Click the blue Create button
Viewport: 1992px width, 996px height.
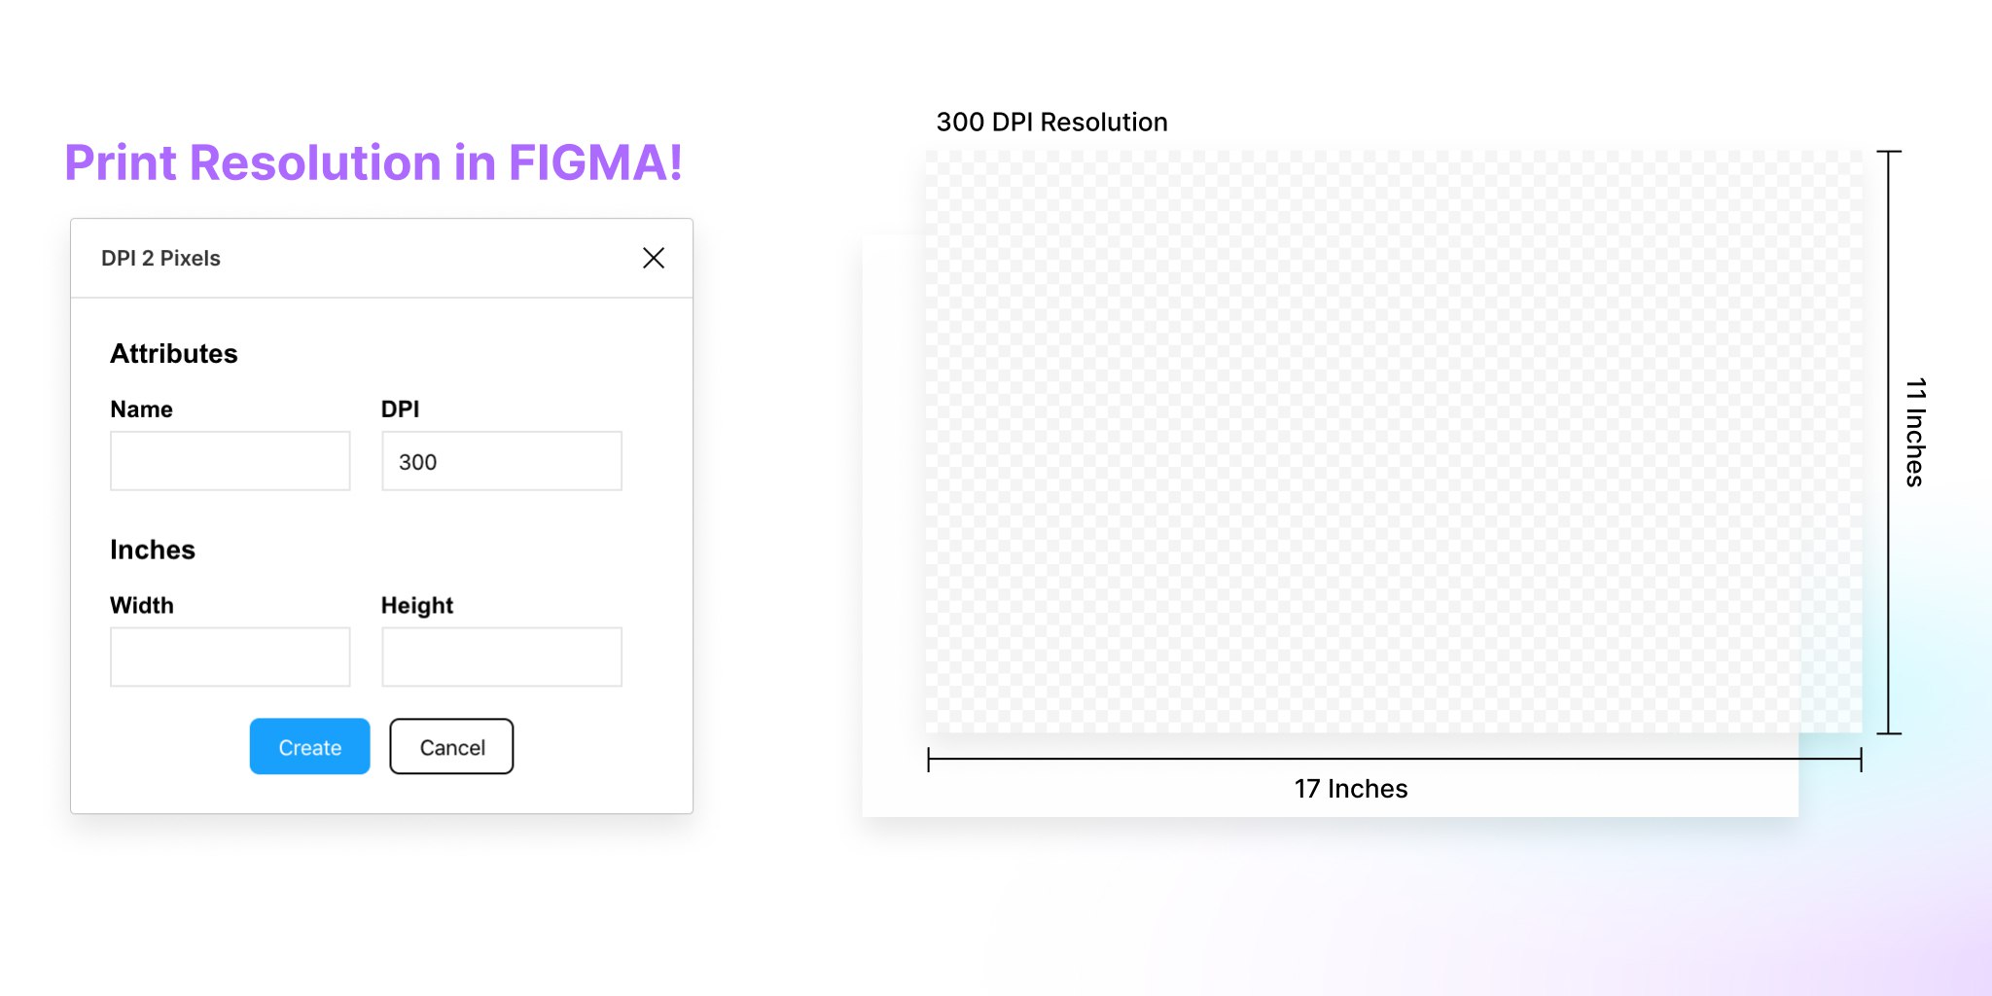coord(309,746)
